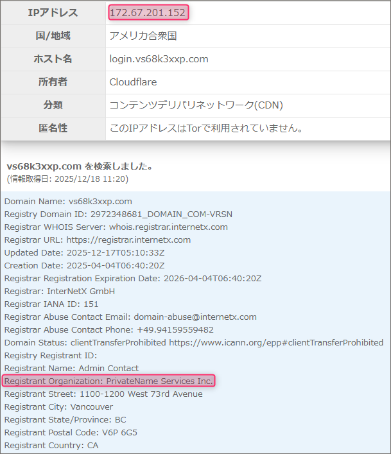Click the highlighted Registrant Organization line
The width and height of the screenshot is (391, 454).
(x=109, y=381)
